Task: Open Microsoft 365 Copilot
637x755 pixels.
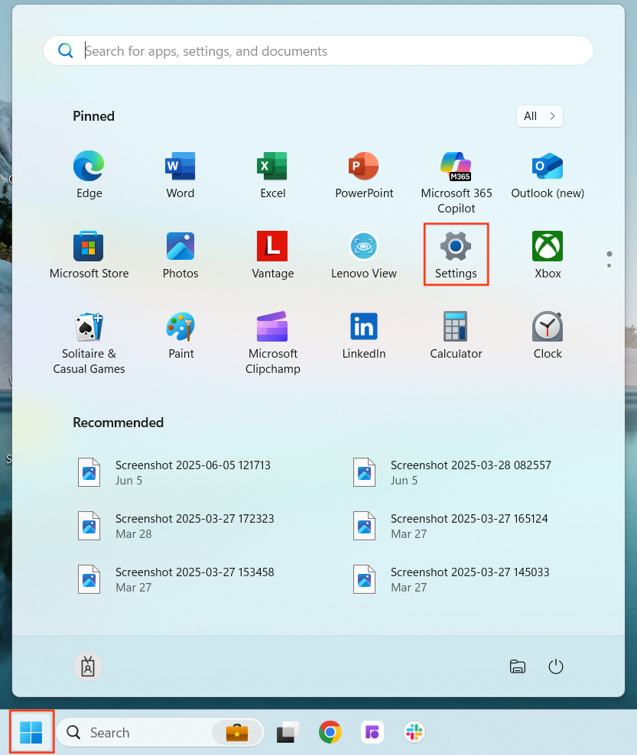Action: [456, 182]
